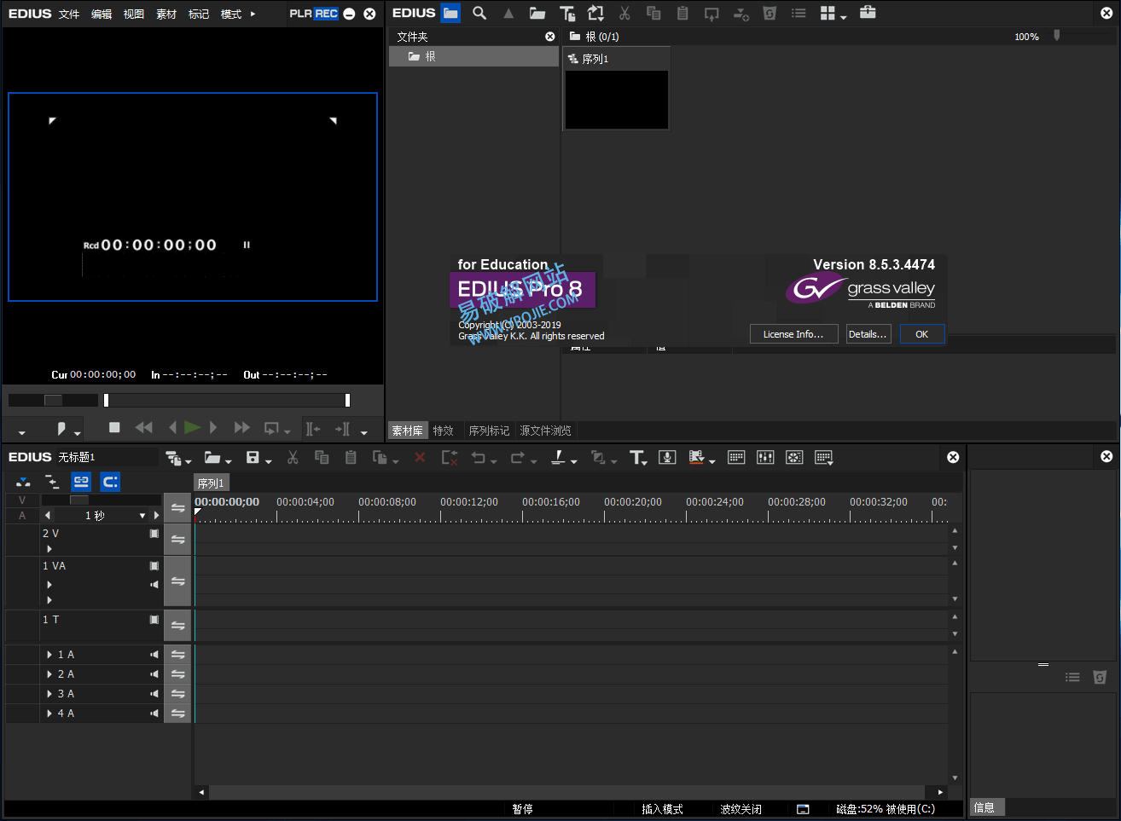Click OK in the about dialog

(922, 334)
